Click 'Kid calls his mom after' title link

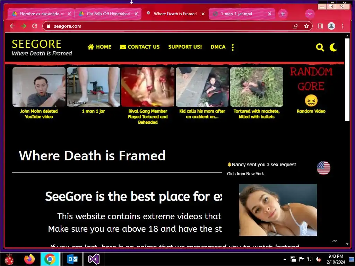tap(202, 114)
